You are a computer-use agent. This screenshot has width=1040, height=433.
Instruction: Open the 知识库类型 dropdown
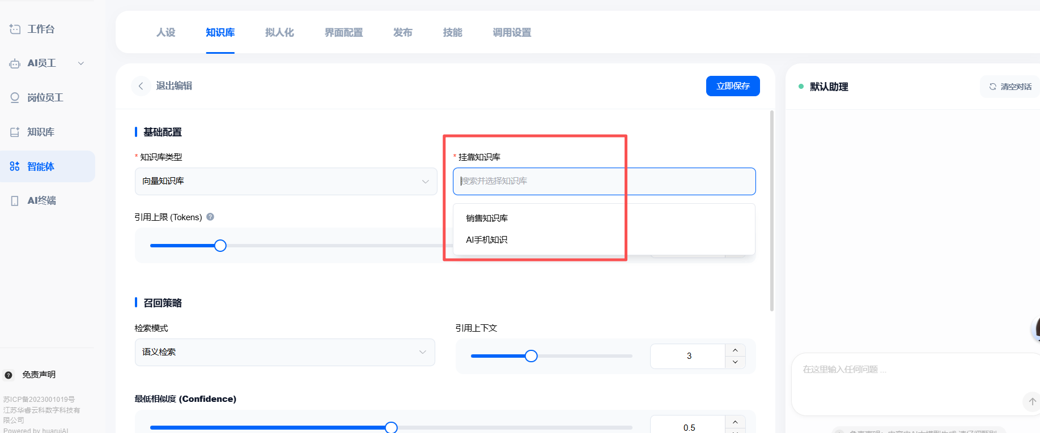286,181
